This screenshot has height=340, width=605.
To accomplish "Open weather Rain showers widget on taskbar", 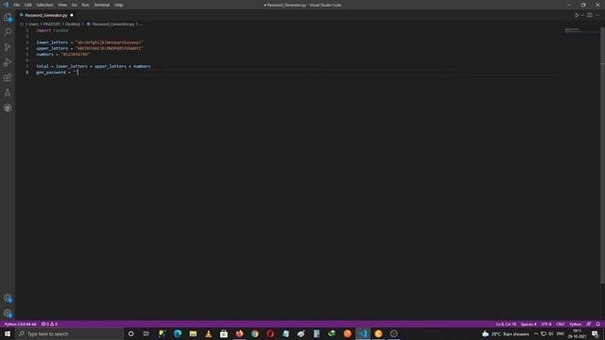I will [506, 333].
